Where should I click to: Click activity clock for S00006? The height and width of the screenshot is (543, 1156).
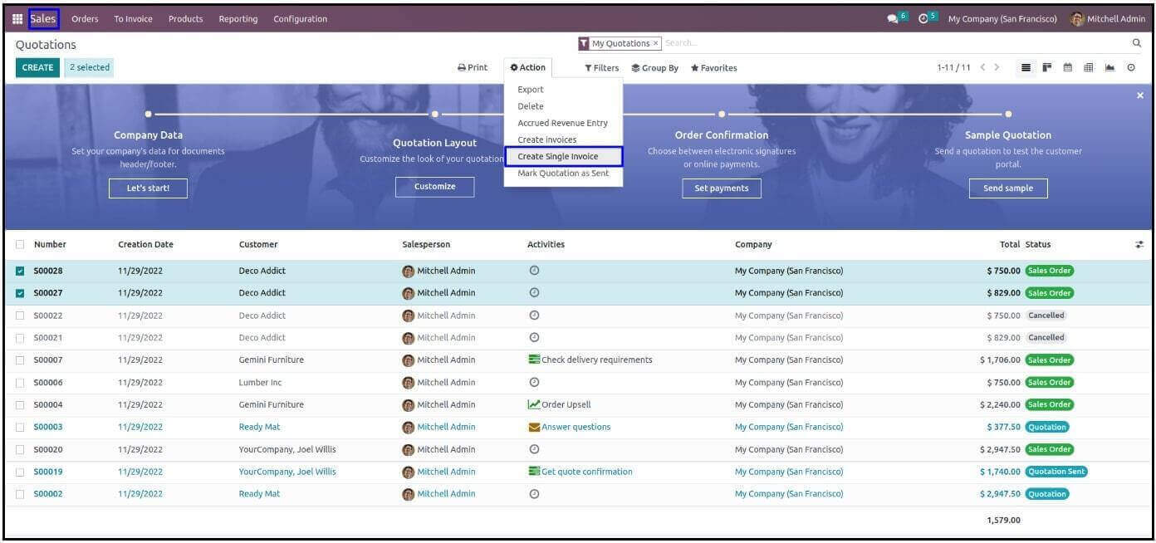(x=534, y=382)
